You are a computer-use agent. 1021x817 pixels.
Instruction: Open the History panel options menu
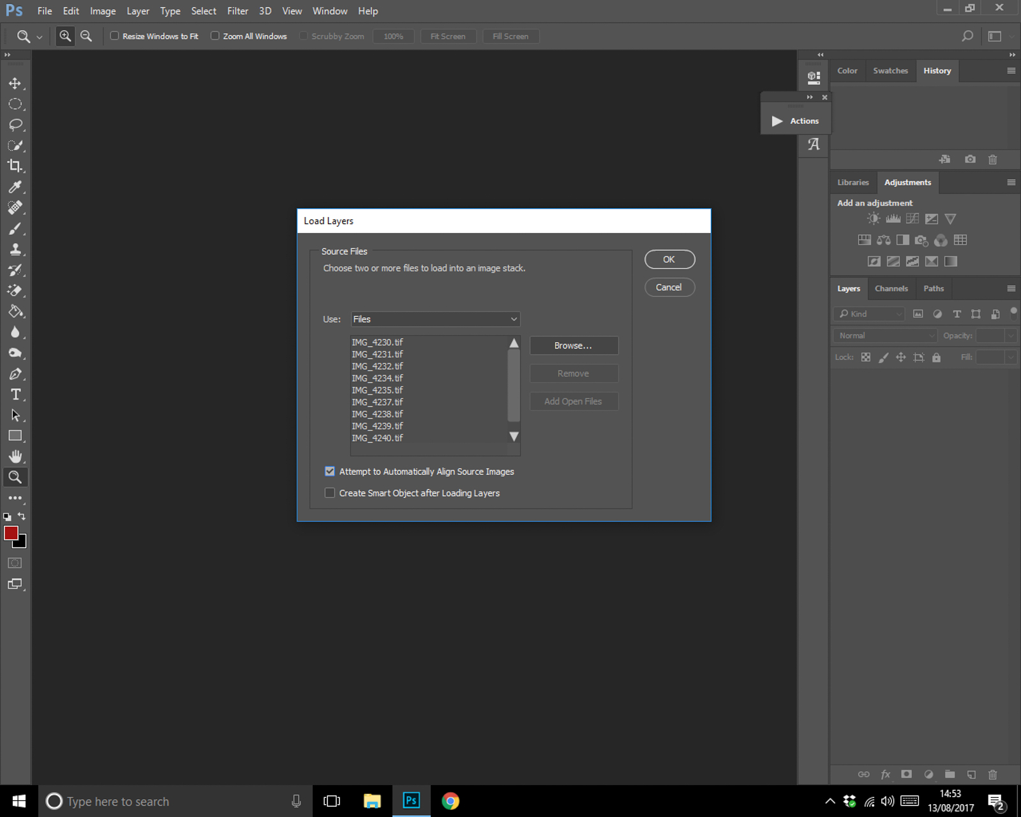click(x=1011, y=71)
